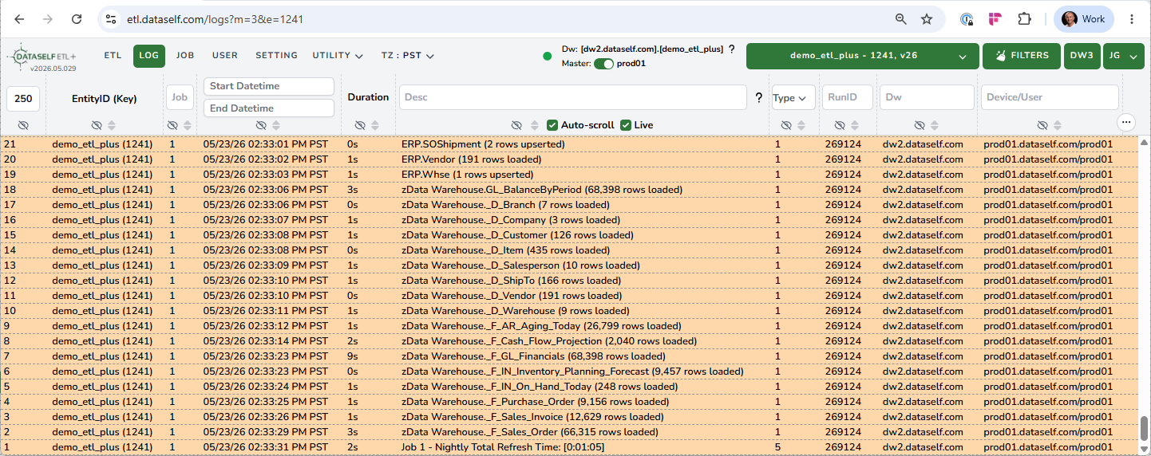Open the JG user dropdown

coord(1123,56)
